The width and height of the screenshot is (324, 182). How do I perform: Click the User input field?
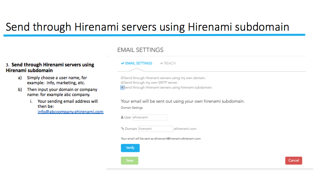tap(150, 117)
